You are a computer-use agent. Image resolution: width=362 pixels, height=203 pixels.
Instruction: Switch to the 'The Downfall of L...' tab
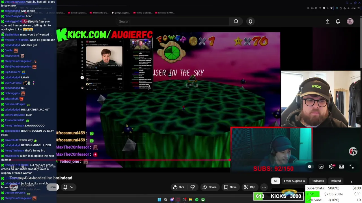(x=99, y=13)
